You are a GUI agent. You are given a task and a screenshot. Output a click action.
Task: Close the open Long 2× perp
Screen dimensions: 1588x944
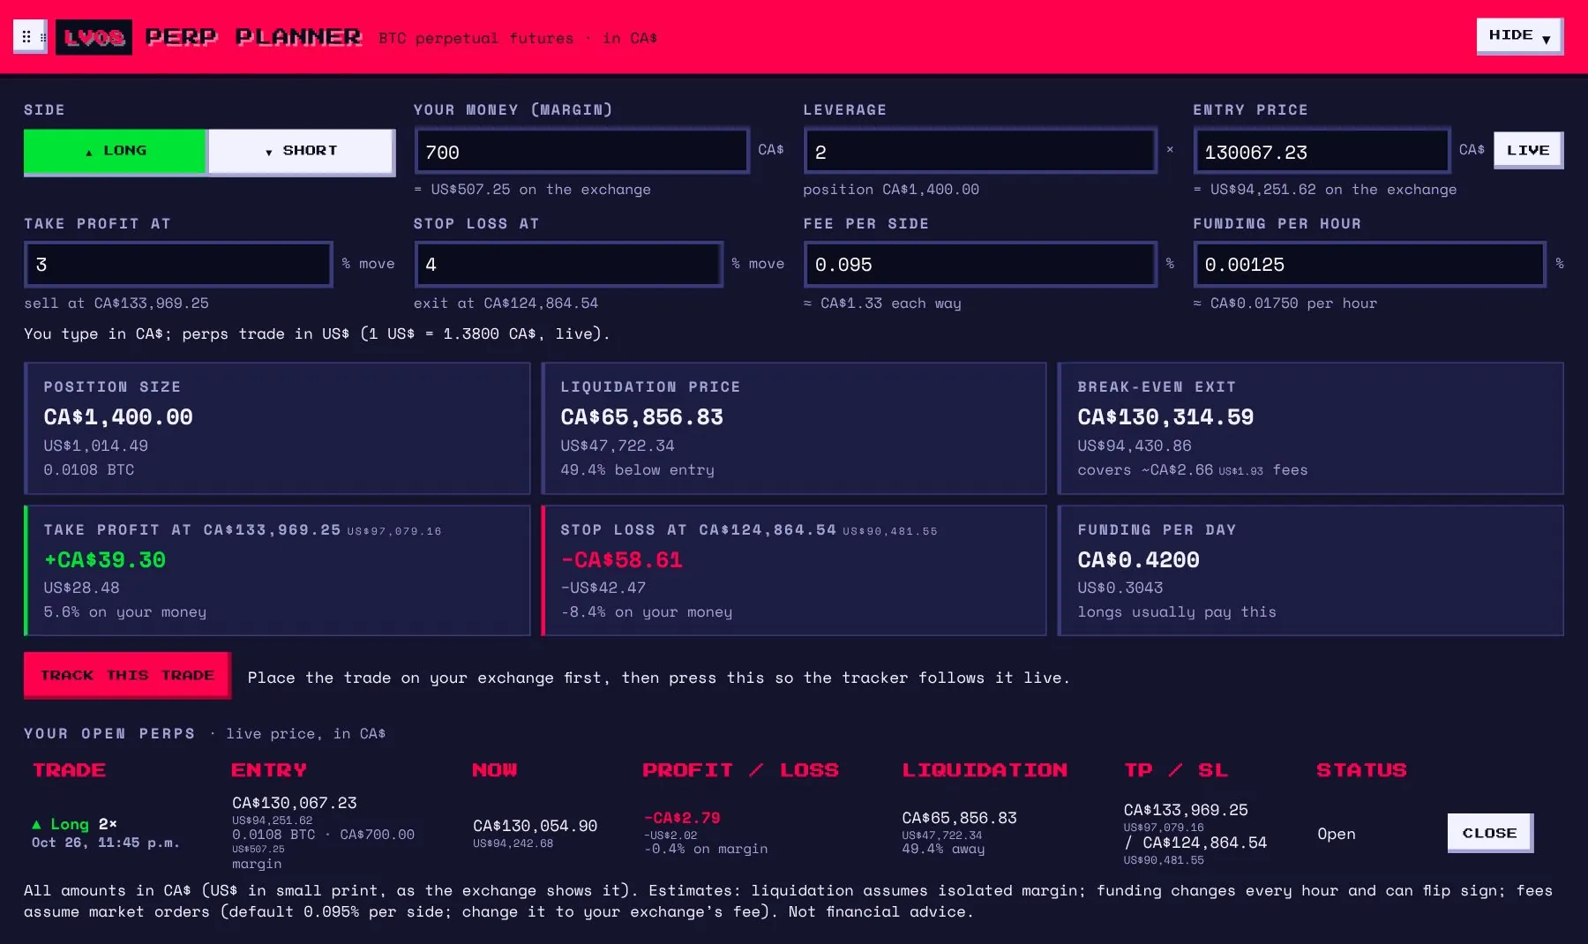(x=1490, y=833)
